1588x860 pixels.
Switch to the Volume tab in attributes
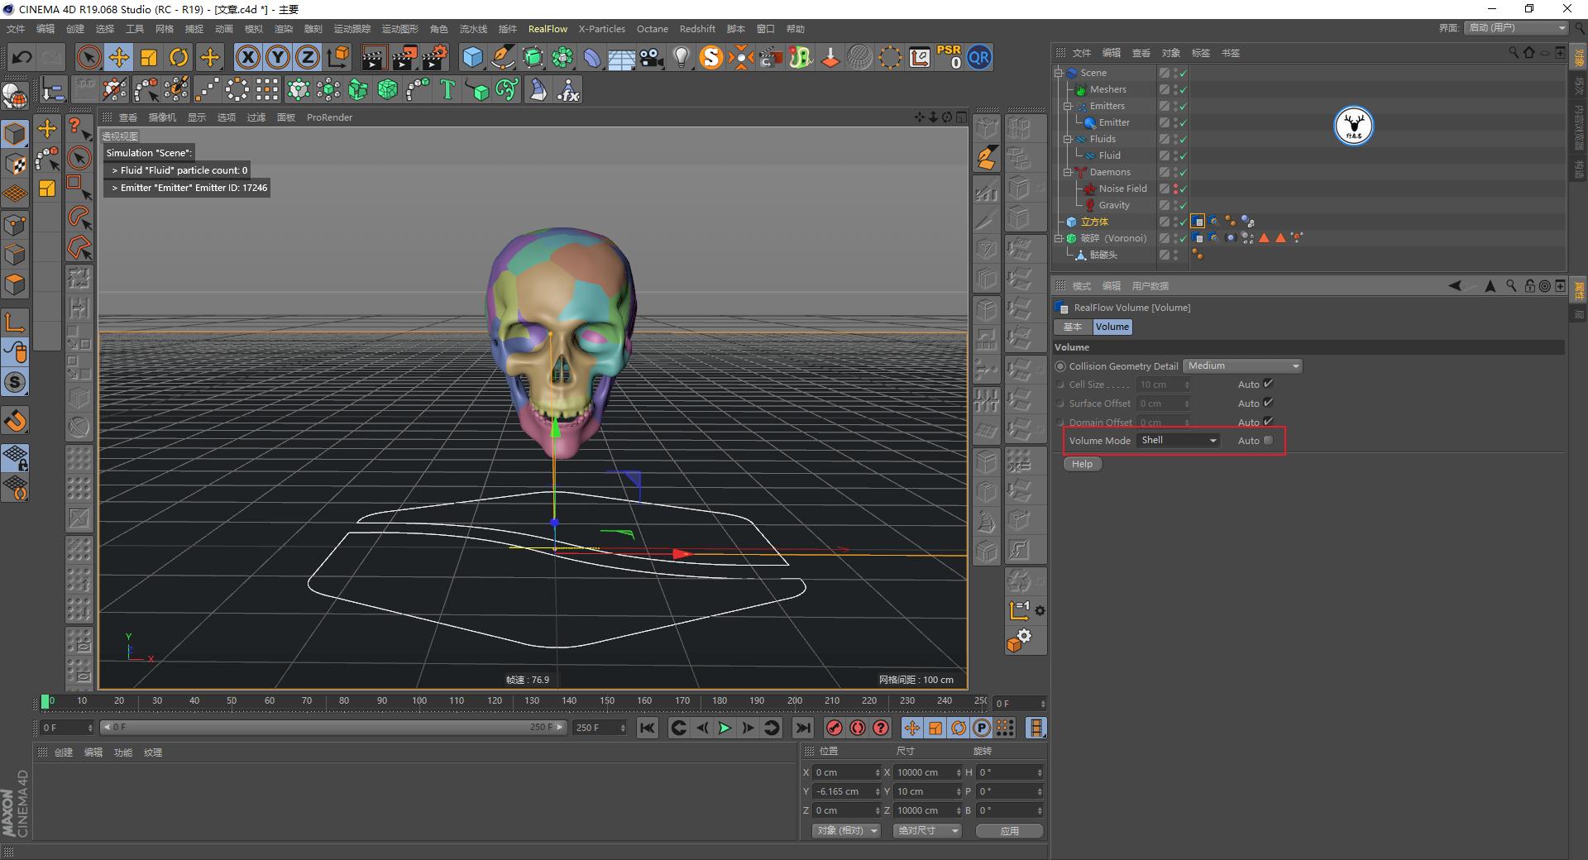click(1112, 327)
